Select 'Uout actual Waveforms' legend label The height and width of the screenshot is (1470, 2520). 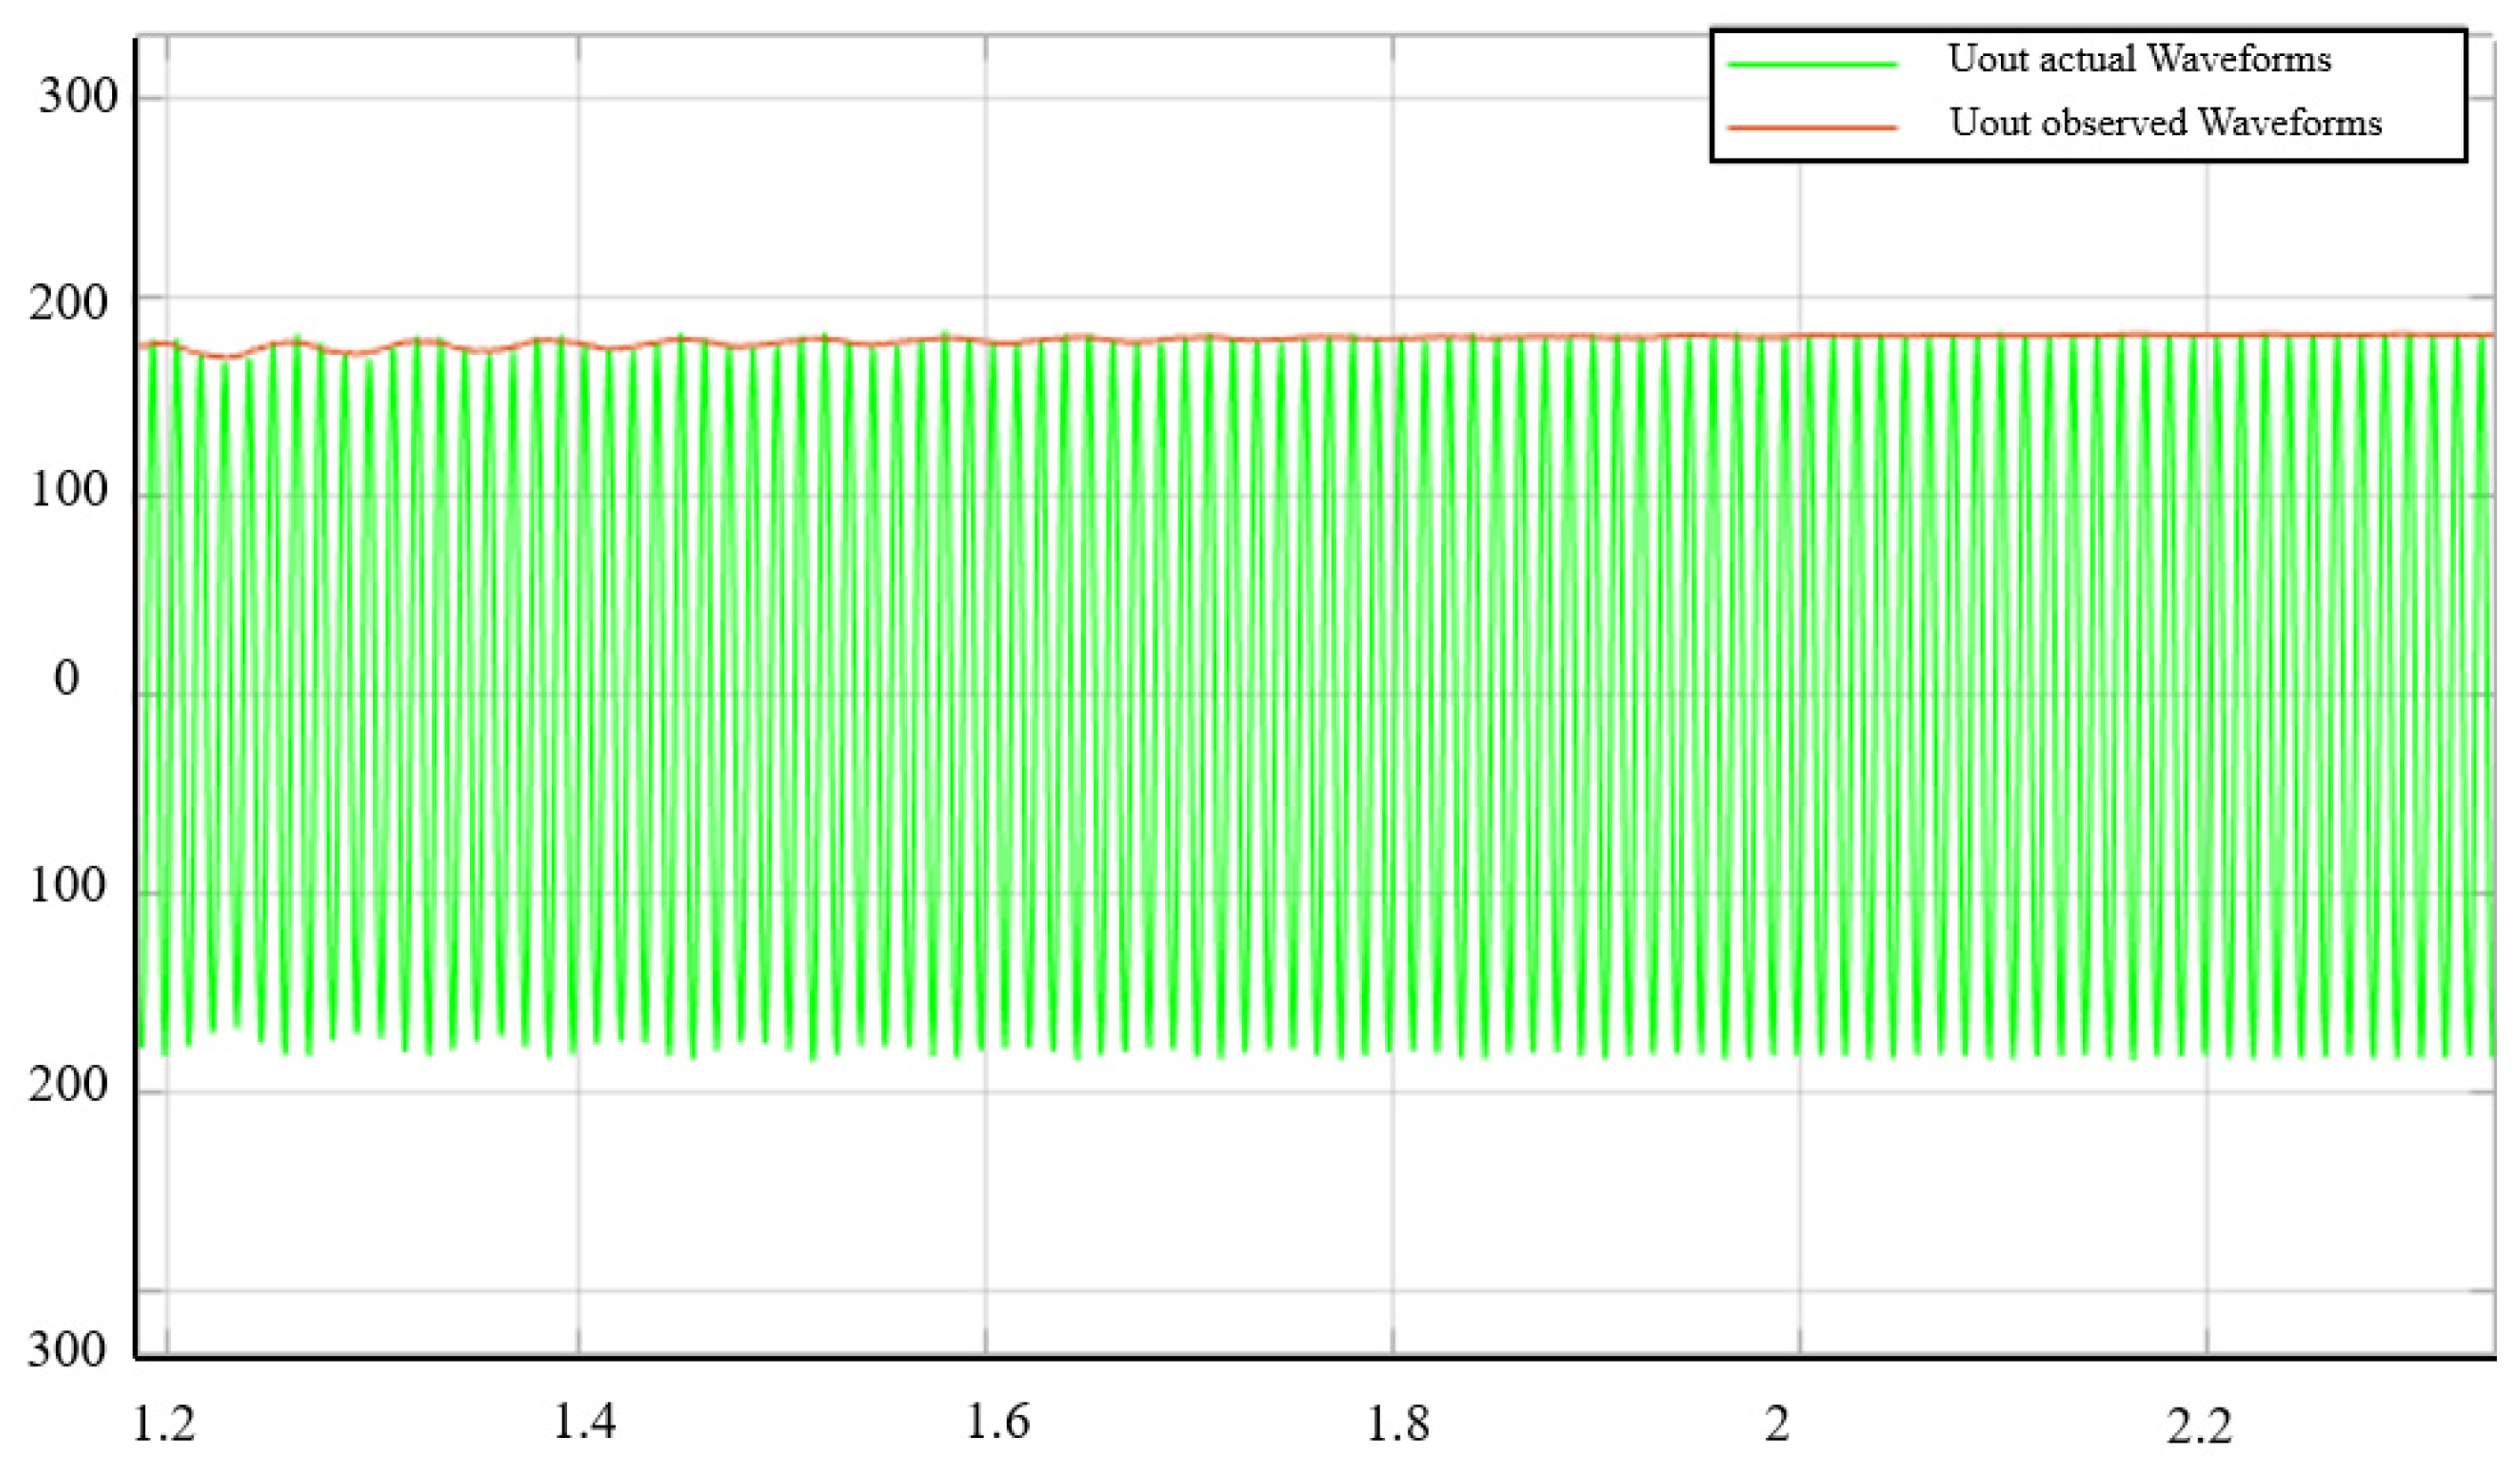(2139, 59)
